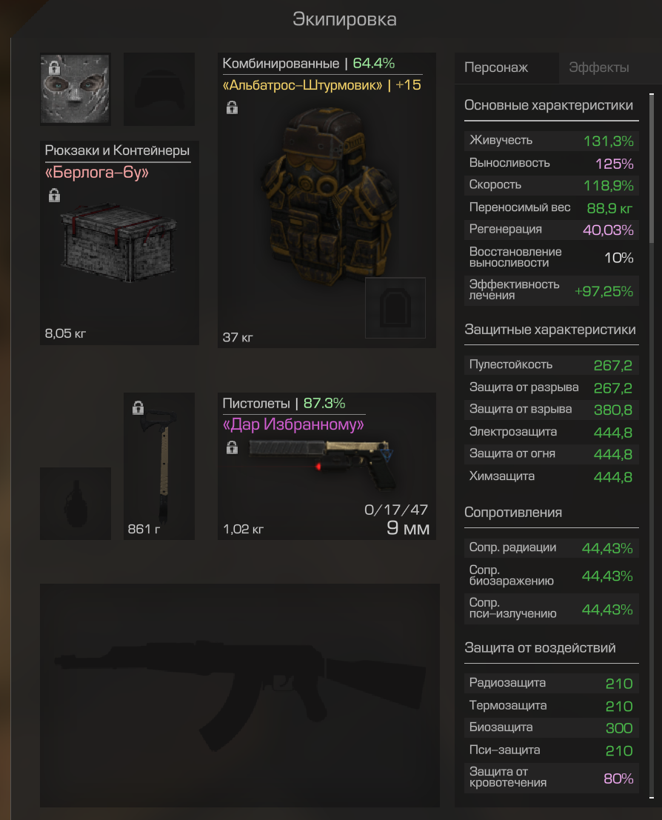Select the empty primary rifle slot

tap(239, 695)
